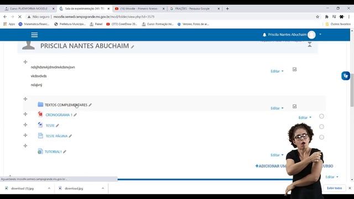Viewport: 354px width, 199px height.
Task: Open Editar dropdown for the label text
Action: tap(277, 71)
